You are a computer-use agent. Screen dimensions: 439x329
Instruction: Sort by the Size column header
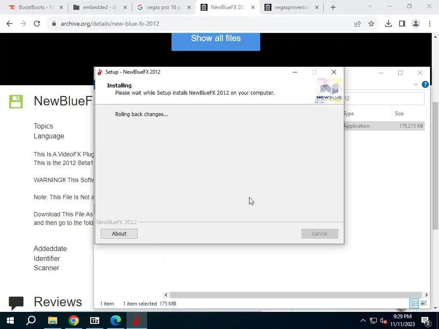[408, 114]
